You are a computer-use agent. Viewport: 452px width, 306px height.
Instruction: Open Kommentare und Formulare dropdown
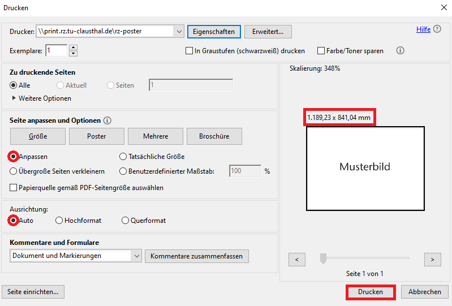(136, 256)
